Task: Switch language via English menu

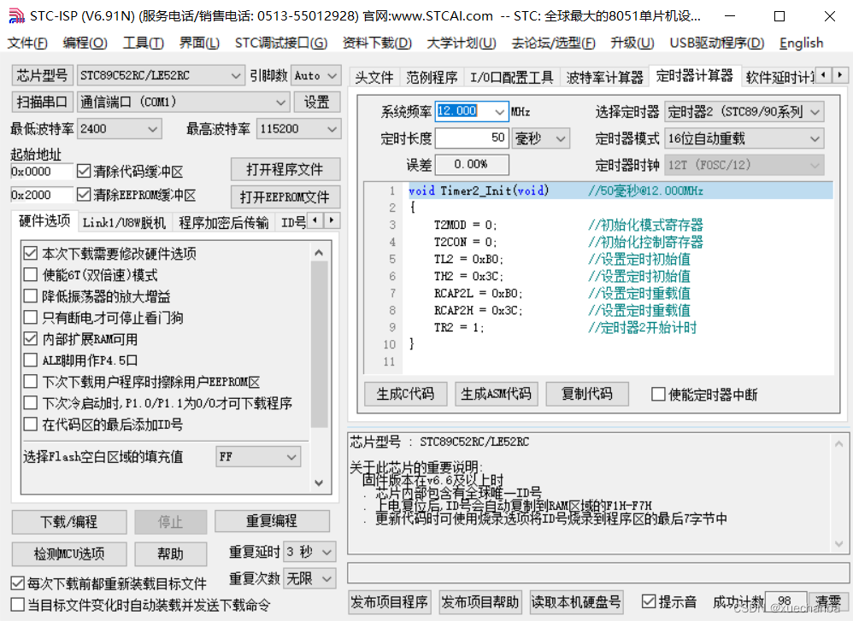Action: coord(801,43)
